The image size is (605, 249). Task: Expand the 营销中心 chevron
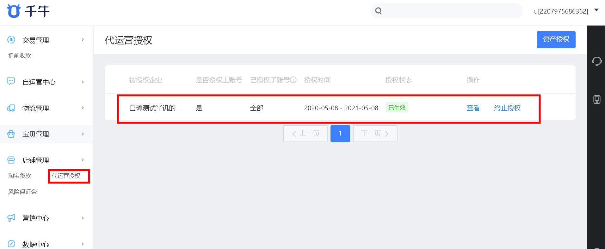[x=83, y=218]
